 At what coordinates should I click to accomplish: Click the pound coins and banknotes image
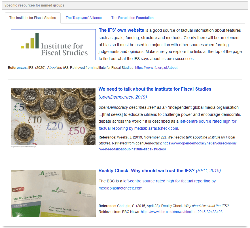53,116
